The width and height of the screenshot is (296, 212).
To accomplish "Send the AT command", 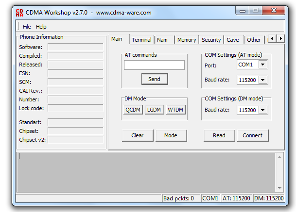I will pos(155,79).
